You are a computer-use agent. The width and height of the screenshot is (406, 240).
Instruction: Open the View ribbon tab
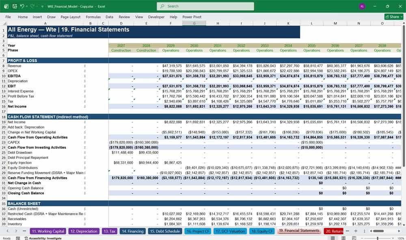tap(139, 17)
